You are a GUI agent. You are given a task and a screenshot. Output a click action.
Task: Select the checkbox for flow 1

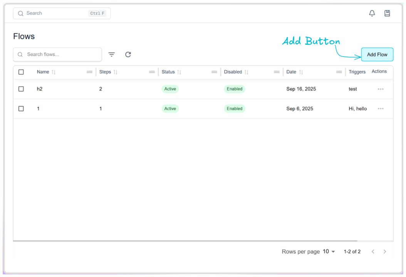(x=21, y=108)
